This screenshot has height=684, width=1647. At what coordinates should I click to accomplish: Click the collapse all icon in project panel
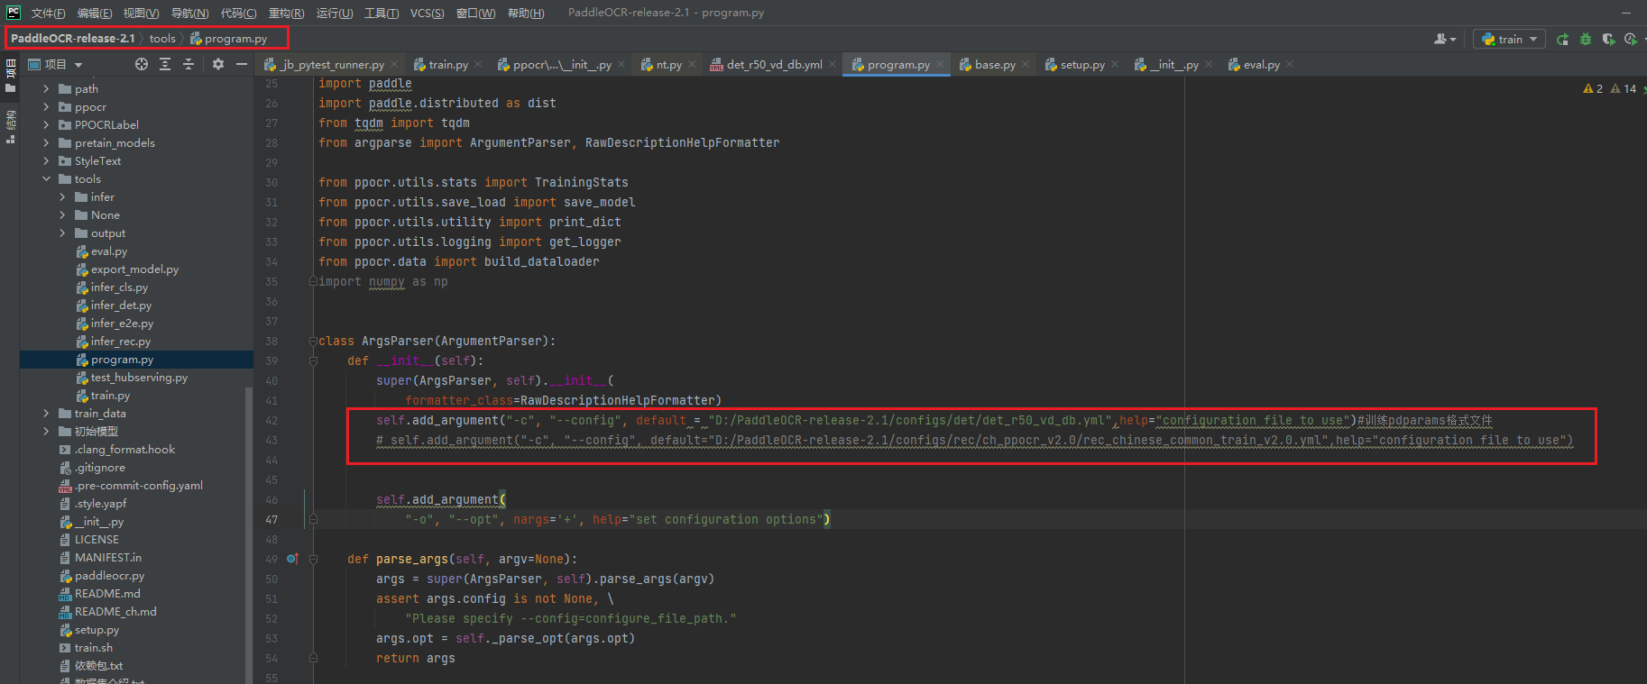[x=189, y=64]
